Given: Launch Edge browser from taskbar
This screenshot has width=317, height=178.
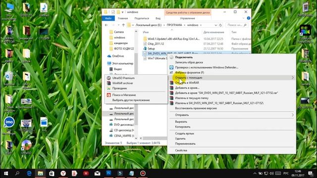Looking at the screenshot, I should pos(29,173).
